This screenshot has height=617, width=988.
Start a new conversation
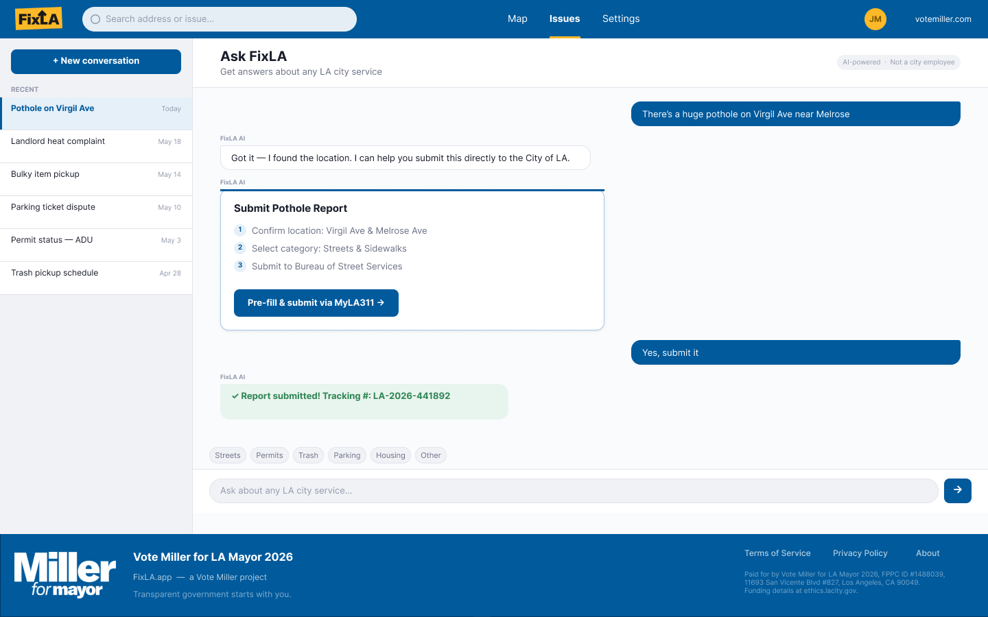click(x=96, y=61)
